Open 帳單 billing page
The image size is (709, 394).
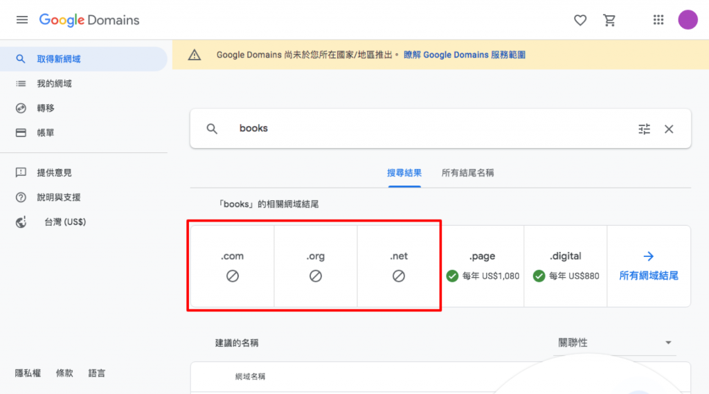[46, 132]
